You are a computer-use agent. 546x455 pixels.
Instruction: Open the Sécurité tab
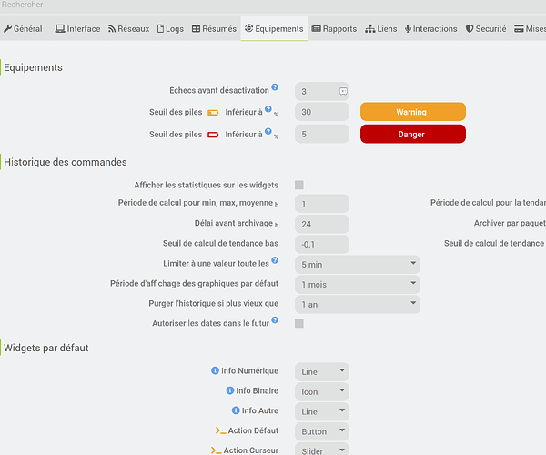point(486,29)
